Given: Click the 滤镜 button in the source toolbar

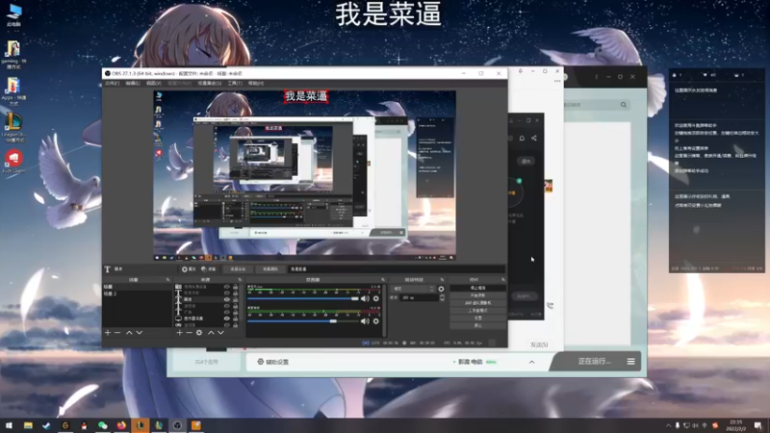Looking at the screenshot, I should pyautogui.click(x=209, y=269).
